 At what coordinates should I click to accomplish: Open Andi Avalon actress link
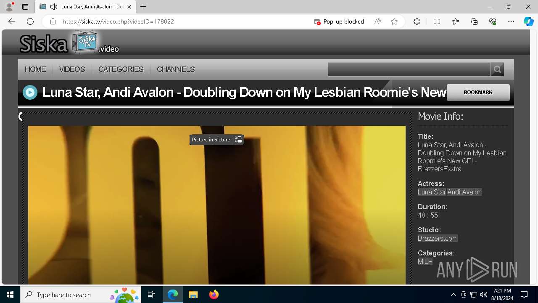(x=464, y=192)
